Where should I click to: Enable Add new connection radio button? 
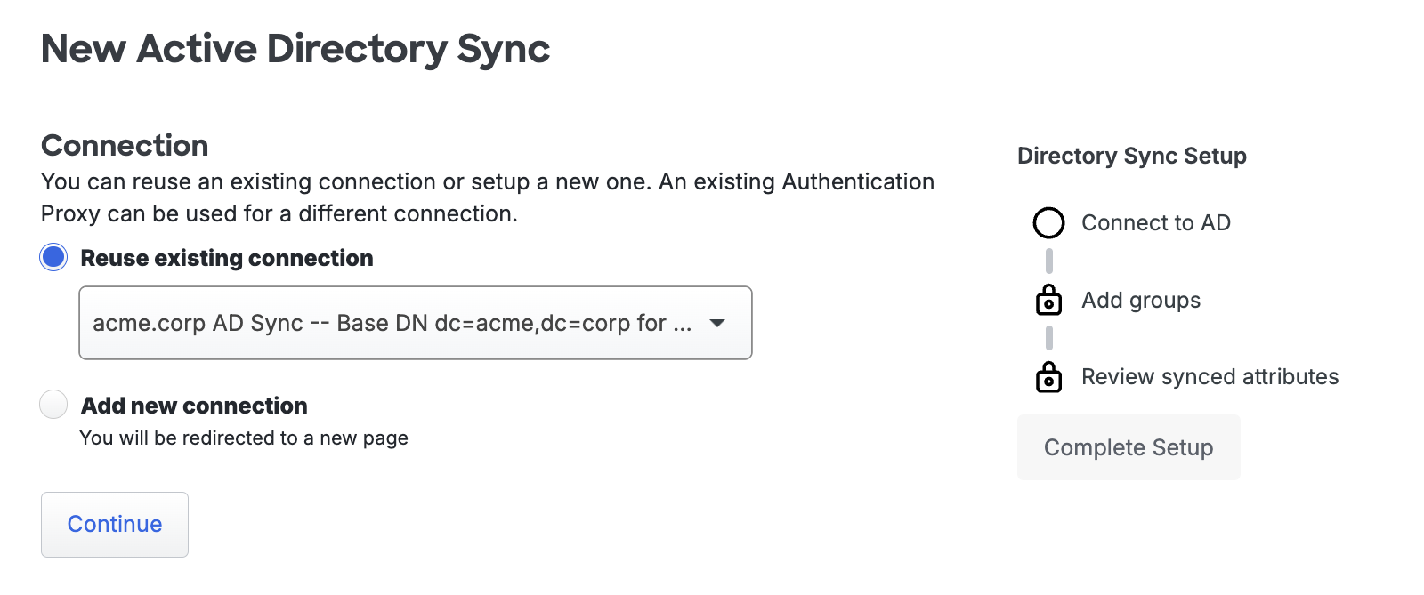pyautogui.click(x=53, y=405)
